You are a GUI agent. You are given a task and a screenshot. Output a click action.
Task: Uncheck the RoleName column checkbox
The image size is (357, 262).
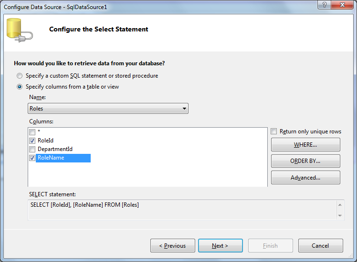click(32, 158)
